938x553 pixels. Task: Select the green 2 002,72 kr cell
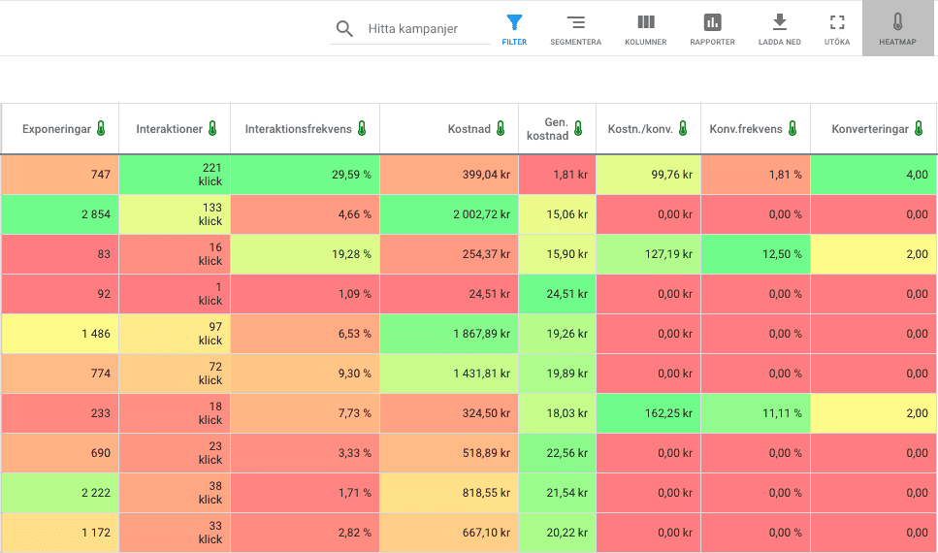pyautogui.click(x=449, y=214)
